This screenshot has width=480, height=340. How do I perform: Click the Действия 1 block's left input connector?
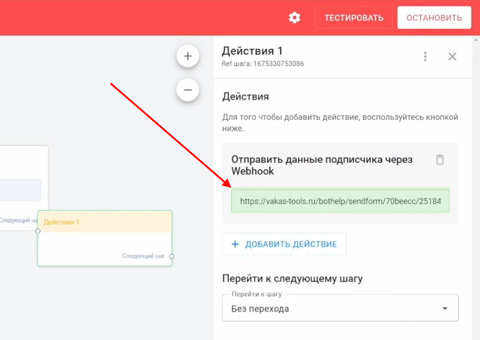[38, 231]
